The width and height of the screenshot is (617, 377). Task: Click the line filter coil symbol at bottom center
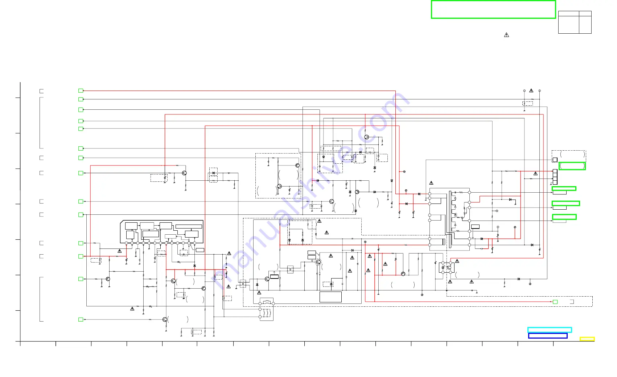click(267, 309)
